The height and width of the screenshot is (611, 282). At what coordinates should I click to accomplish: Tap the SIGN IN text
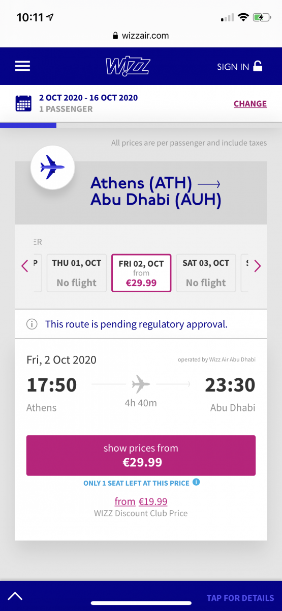pyautogui.click(x=233, y=67)
